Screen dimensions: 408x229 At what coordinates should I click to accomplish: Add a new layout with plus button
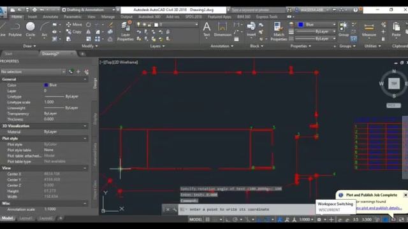[x=61, y=218]
